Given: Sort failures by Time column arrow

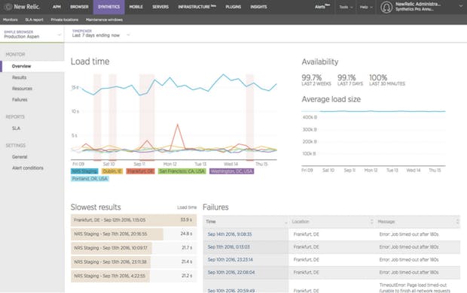Looking at the screenshot, I should pos(286,222).
